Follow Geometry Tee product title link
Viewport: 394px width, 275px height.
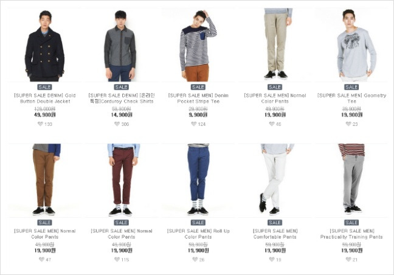pyautogui.click(x=351, y=99)
